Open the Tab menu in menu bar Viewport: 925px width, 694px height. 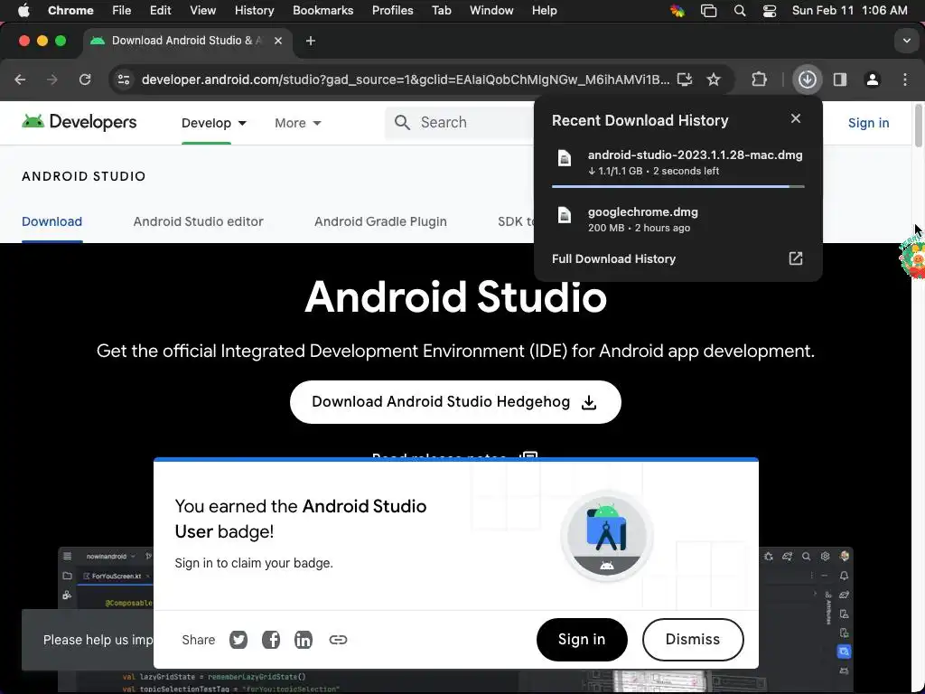441,11
